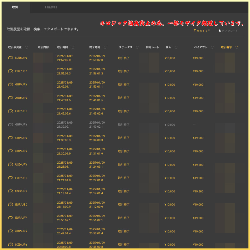The width and height of the screenshot is (250, 250).
Task: Click the gauge icon on USD/JPY 21:23 row
Action: (x=11, y=165)
